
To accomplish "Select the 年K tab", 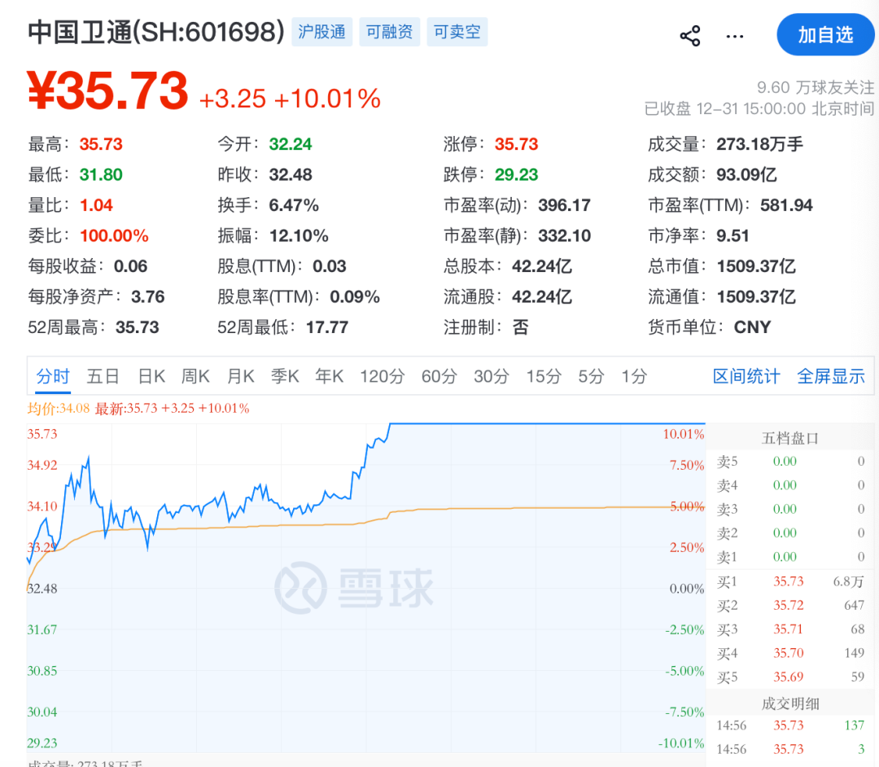I will (329, 376).
